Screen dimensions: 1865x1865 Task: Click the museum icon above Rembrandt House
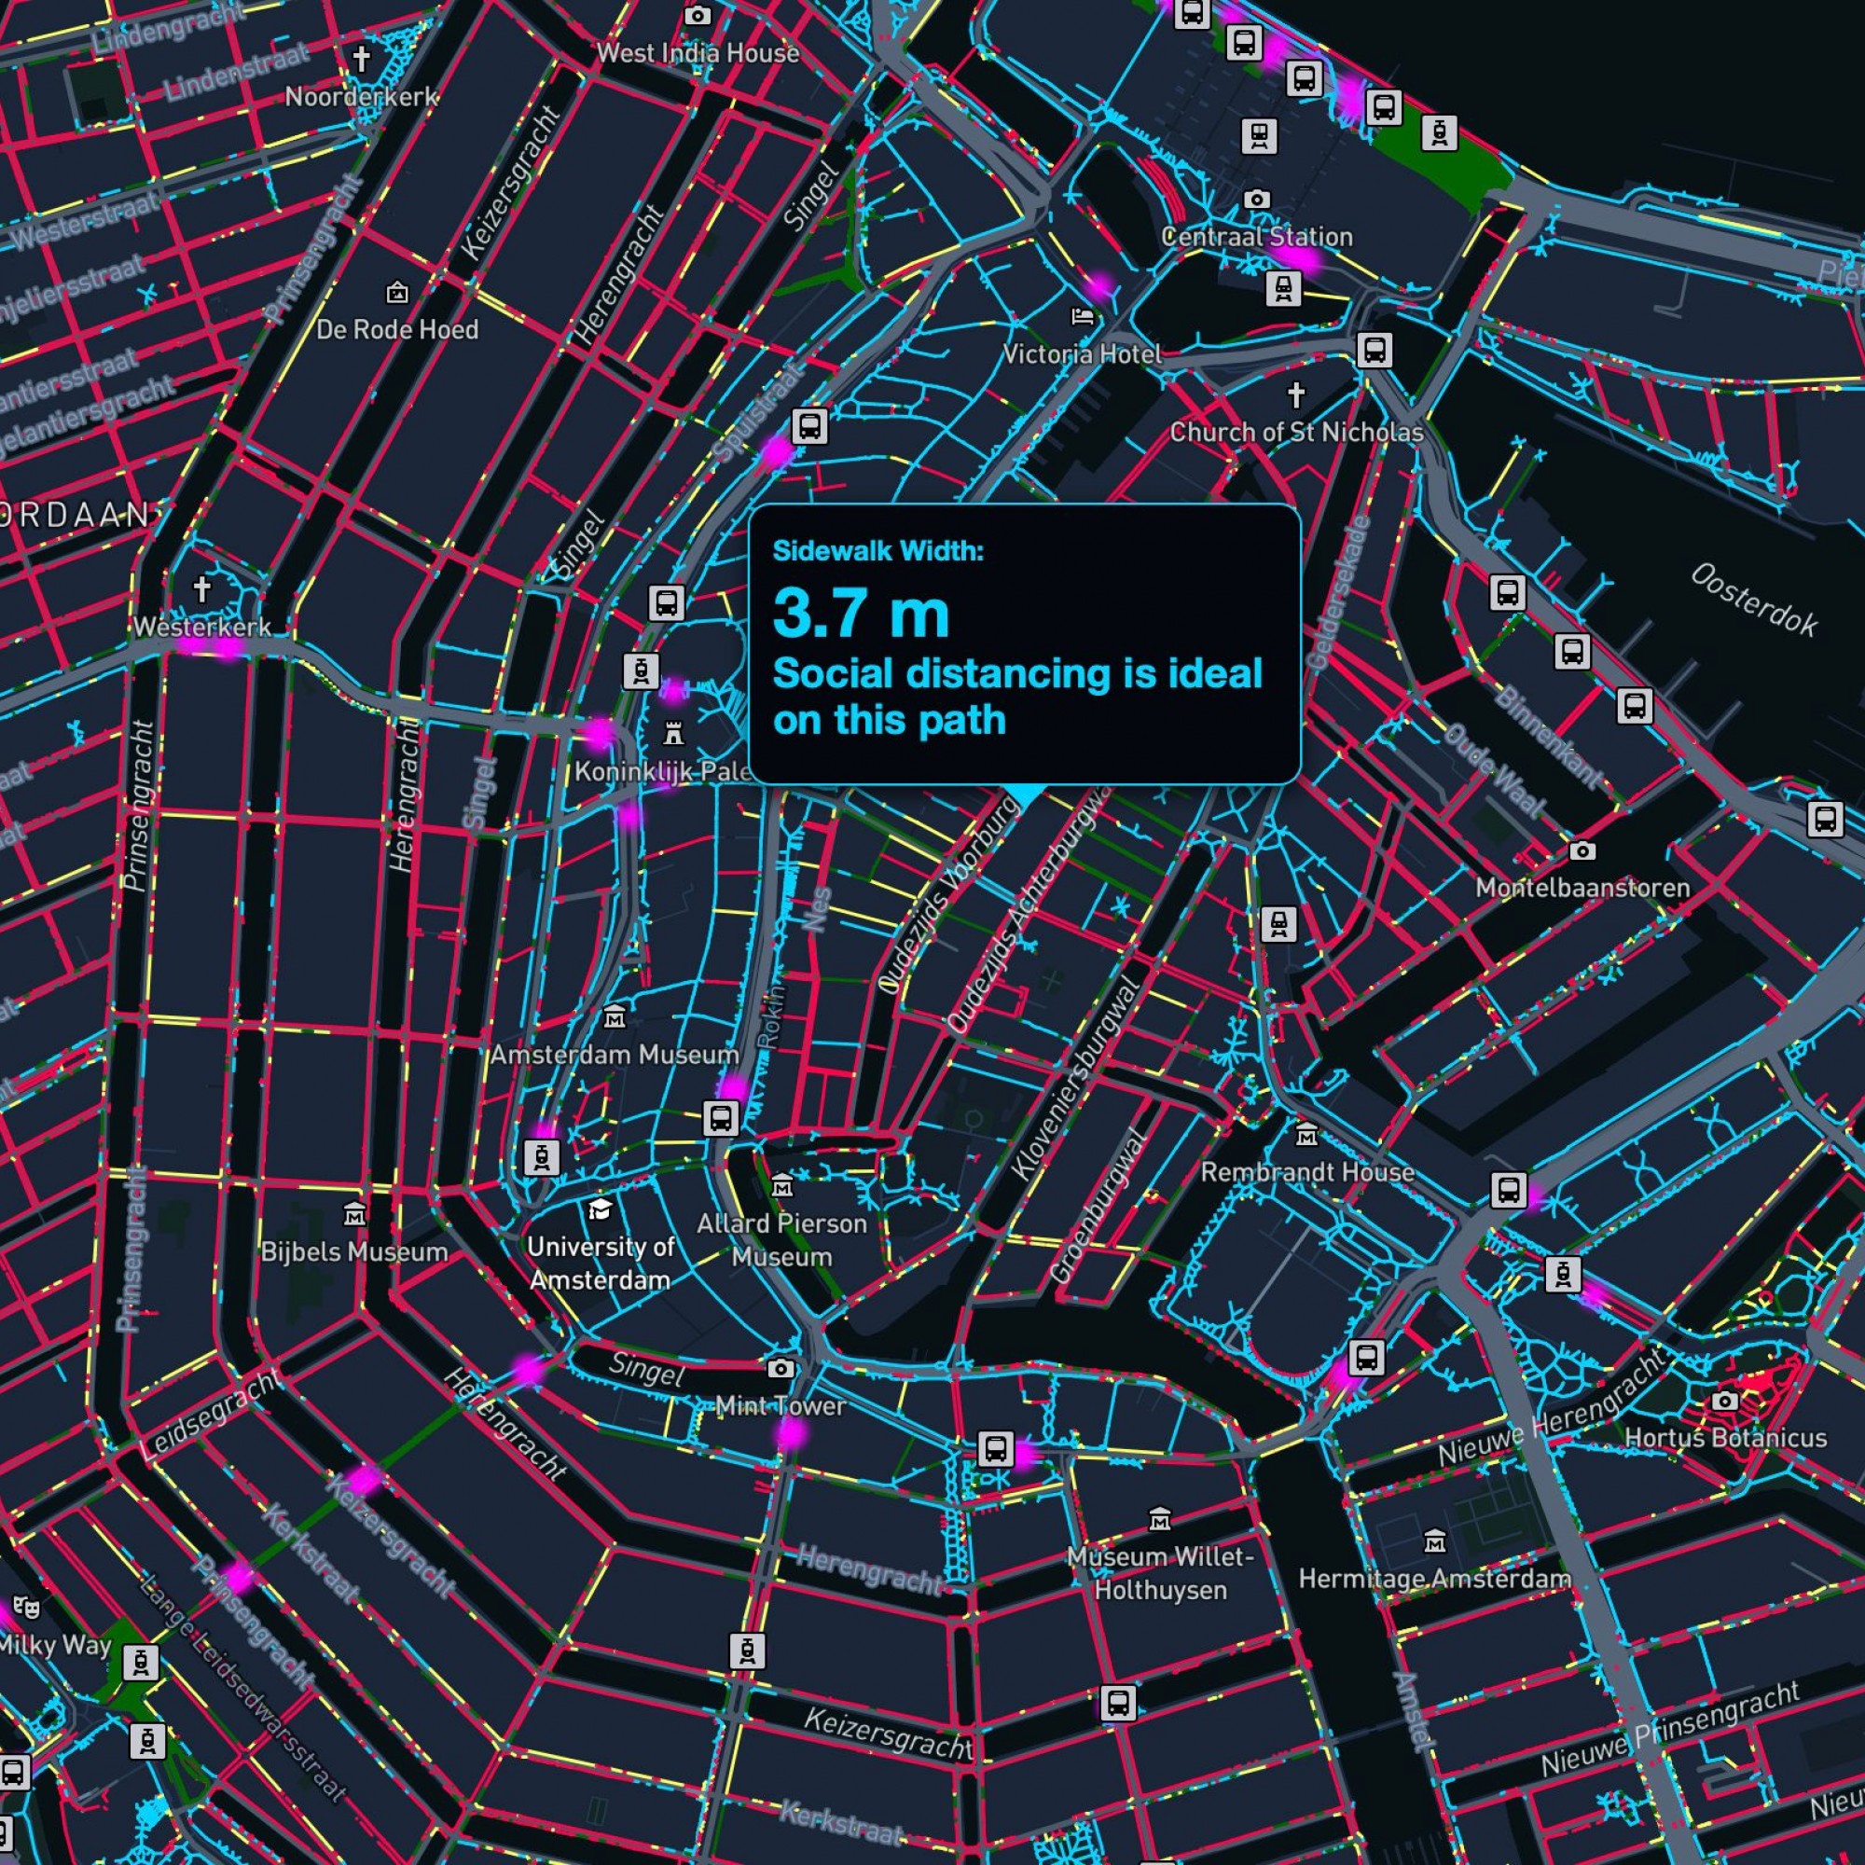(x=1306, y=1135)
